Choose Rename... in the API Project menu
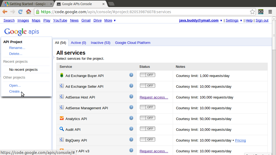This screenshot has height=155, width=276. pos(17,48)
